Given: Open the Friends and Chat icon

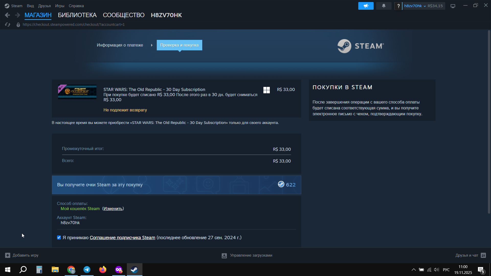Looking at the screenshot, I should tap(483, 255).
